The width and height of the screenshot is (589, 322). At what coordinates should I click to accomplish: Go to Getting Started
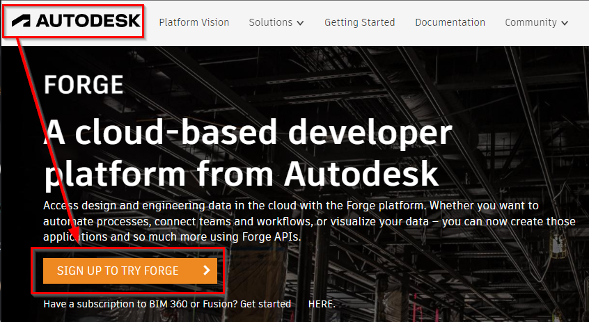[359, 22]
